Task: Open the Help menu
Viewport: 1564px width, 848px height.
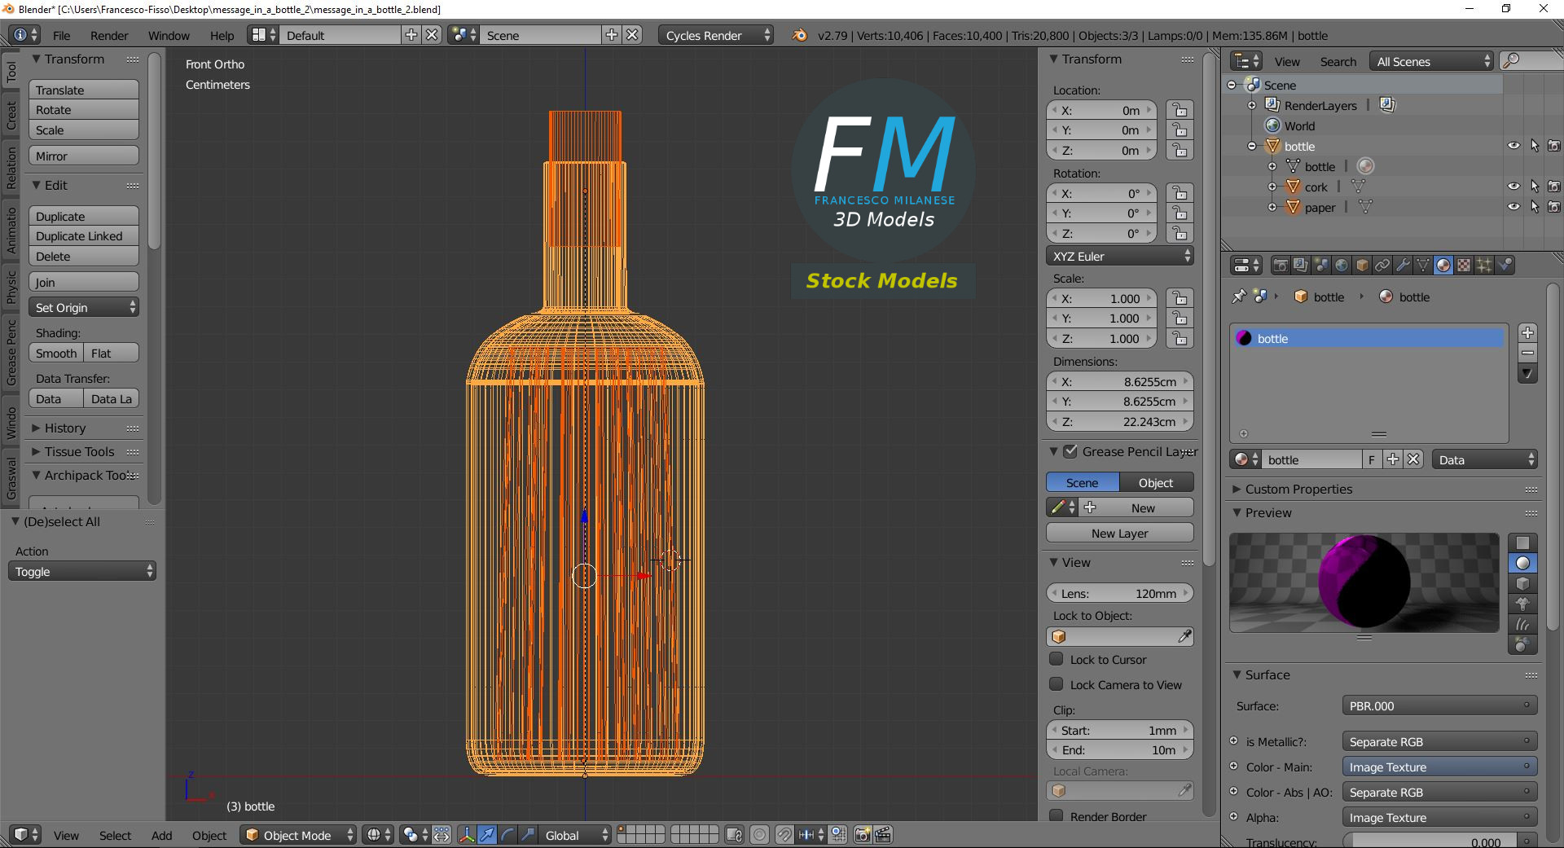Action: (222, 35)
